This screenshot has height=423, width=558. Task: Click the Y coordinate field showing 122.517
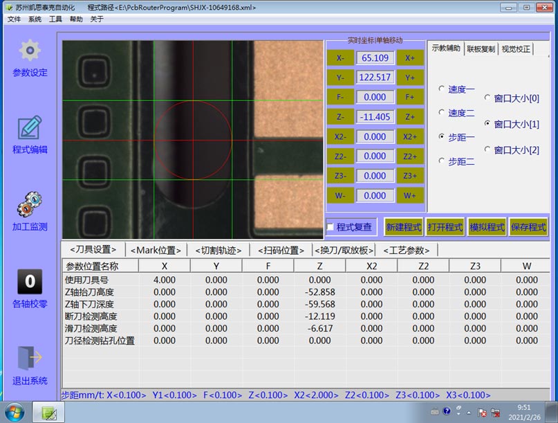(x=375, y=78)
